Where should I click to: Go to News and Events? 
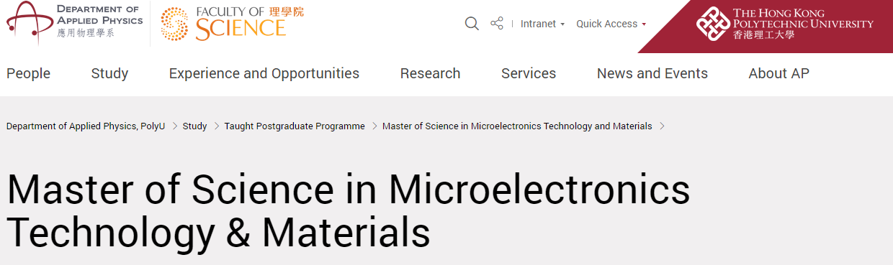coord(652,73)
